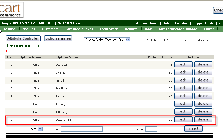Go to Admin Home link
This screenshot has width=223, height=139.
click(147, 23)
